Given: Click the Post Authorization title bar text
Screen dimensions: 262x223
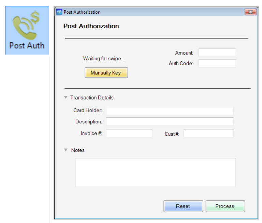Looking at the screenshot, I should (x=82, y=12).
